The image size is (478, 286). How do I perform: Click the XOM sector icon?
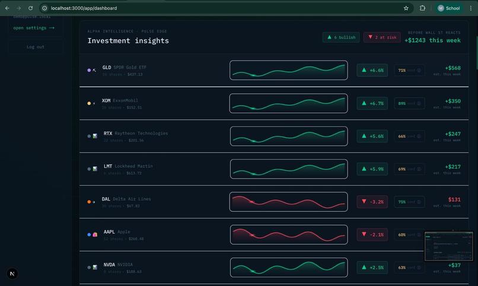coord(94,103)
